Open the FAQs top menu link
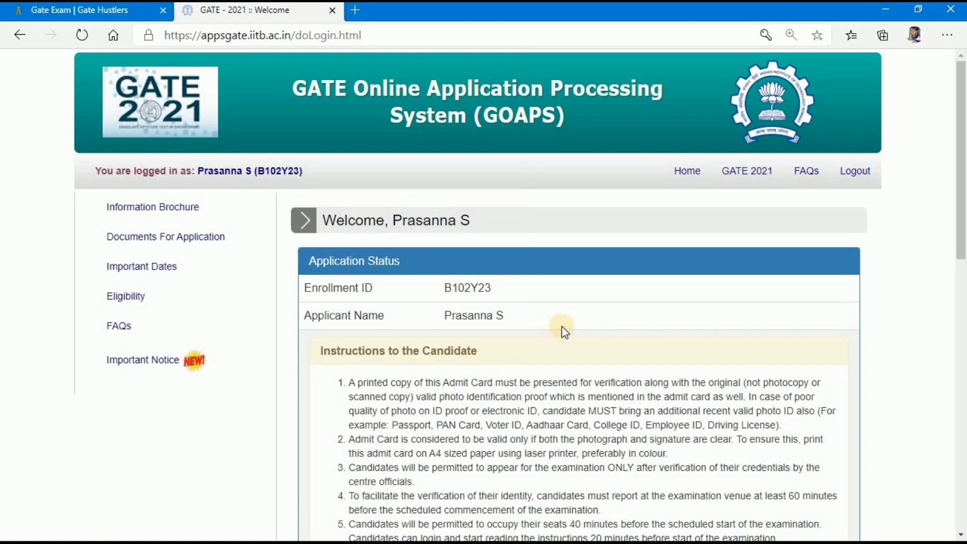The height and width of the screenshot is (544, 967). coord(806,171)
